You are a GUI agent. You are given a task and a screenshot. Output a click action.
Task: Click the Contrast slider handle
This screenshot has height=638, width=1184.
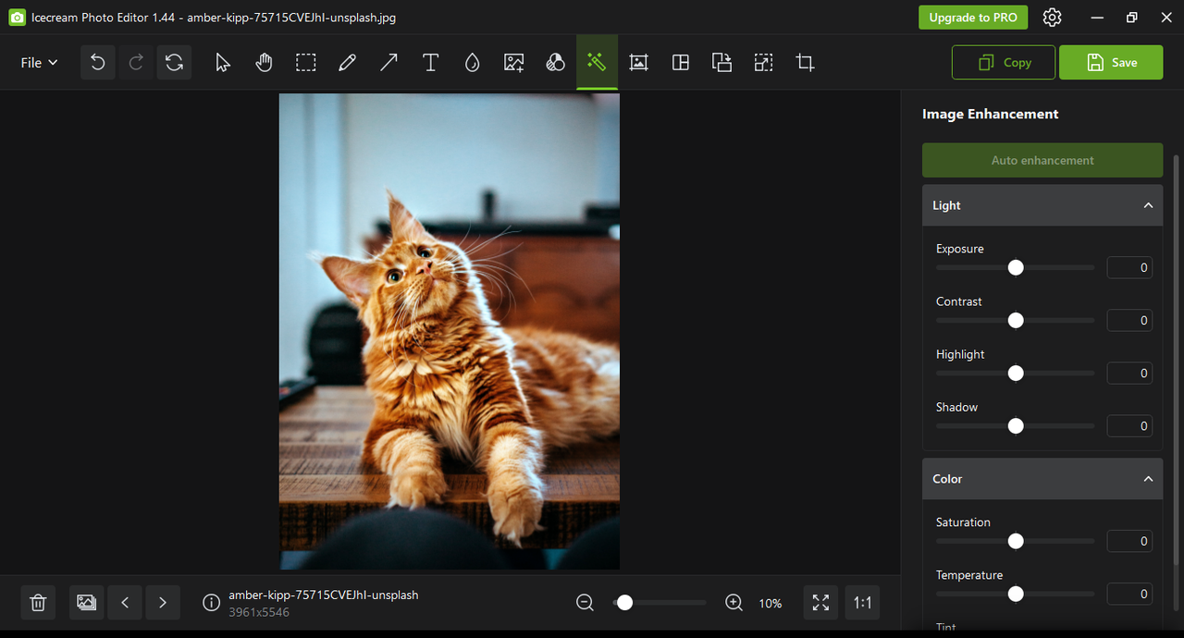pos(1016,320)
